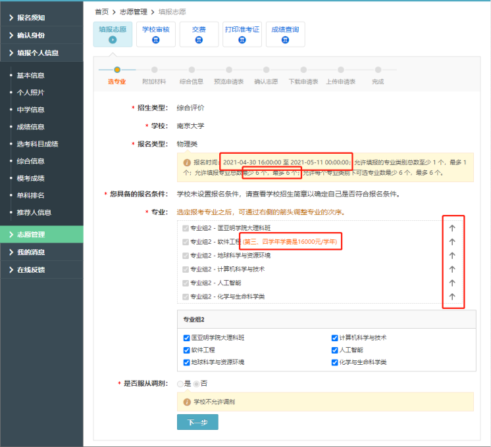Open the 首页 breadcrumb link
Viewport: 491px width, 447px height.
click(x=101, y=12)
